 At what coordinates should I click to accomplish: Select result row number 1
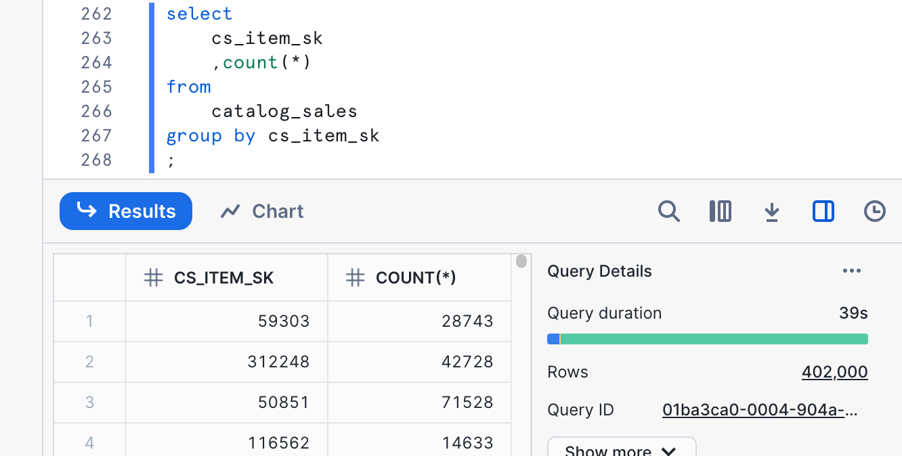[x=89, y=321]
